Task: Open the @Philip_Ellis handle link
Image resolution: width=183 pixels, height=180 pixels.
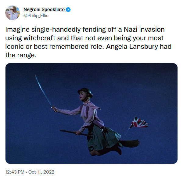Action: pos(36,16)
